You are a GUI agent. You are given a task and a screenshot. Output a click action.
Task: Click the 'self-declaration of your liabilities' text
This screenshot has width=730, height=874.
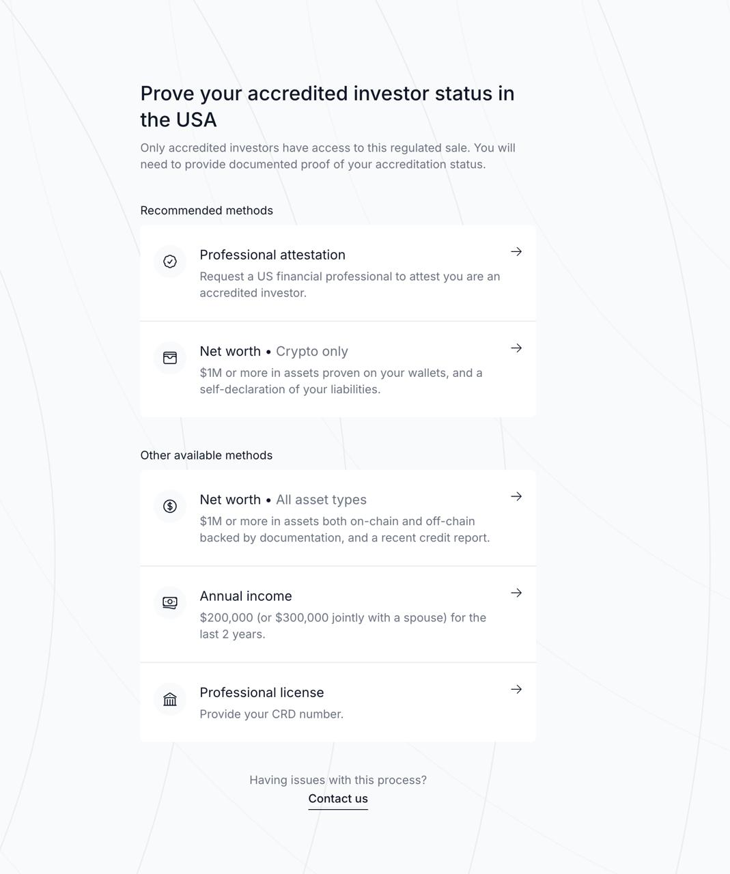point(290,389)
